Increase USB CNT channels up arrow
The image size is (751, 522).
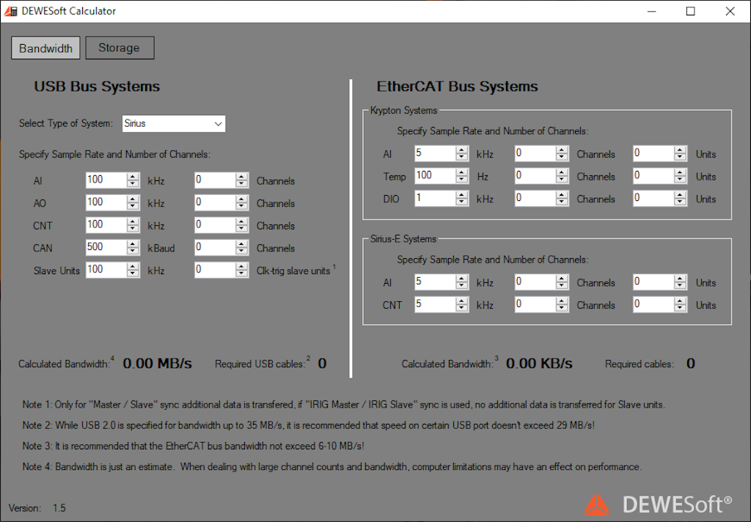pyautogui.click(x=241, y=221)
